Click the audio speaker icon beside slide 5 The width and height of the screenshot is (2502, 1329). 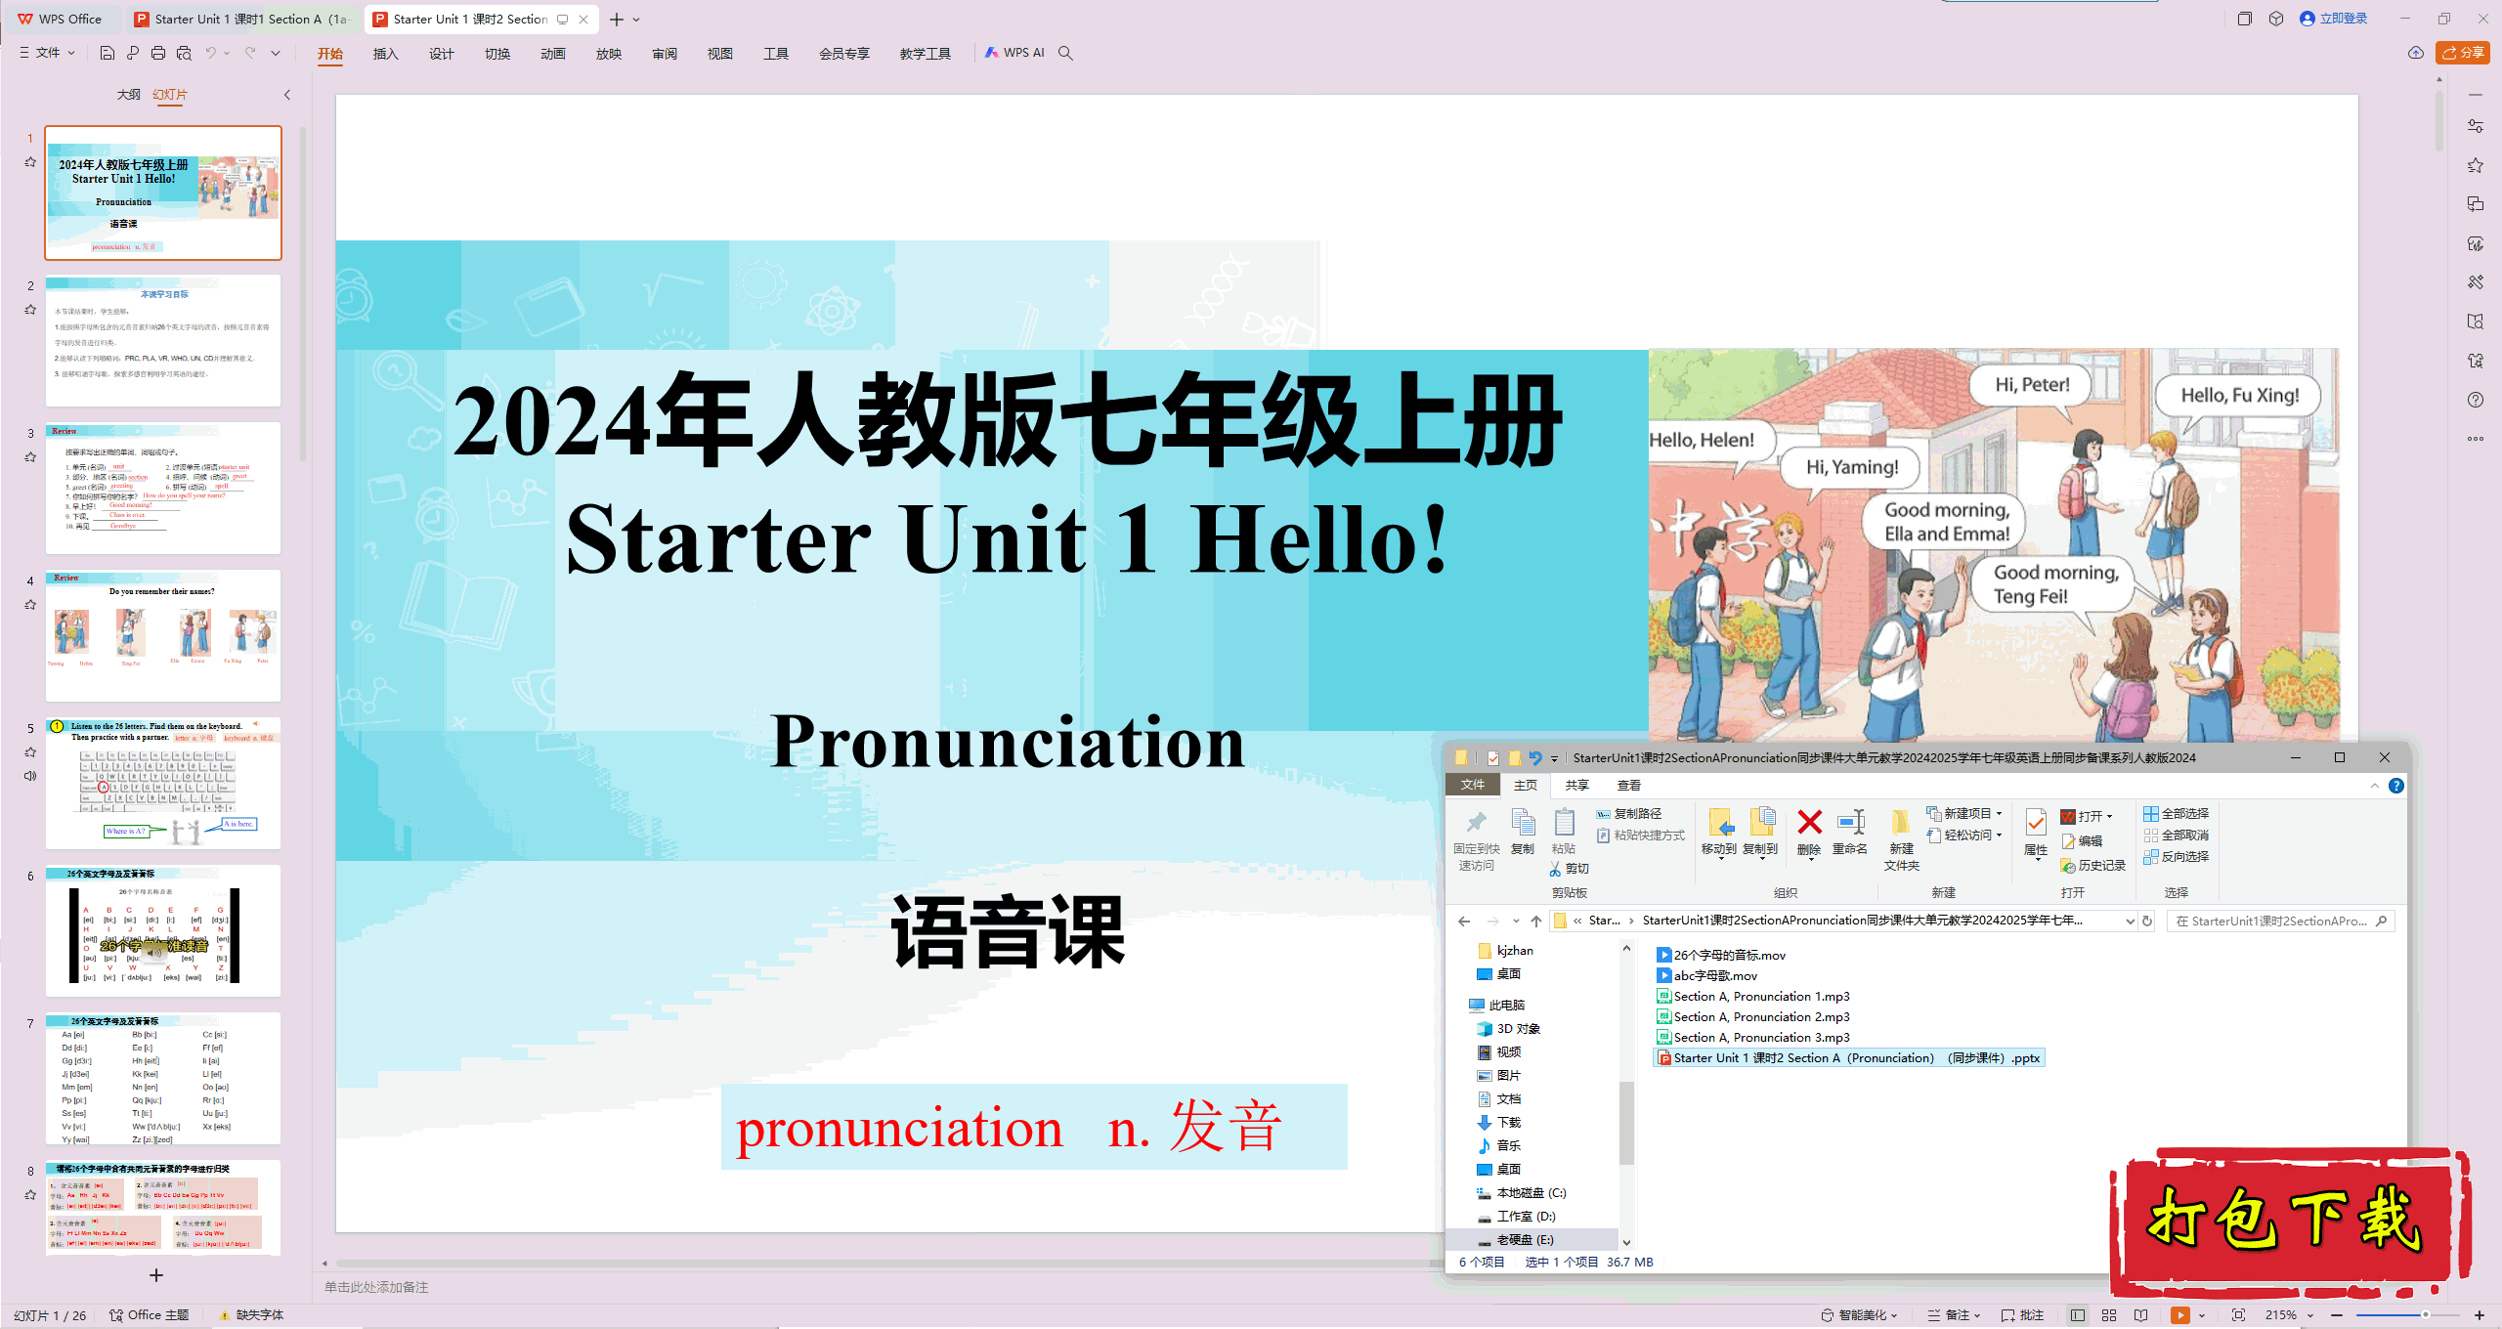coord(30,776)
